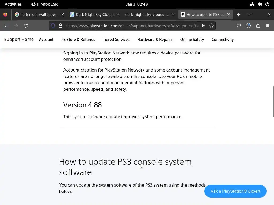Expand the list all tabs chevron
This screenshot has height=205, width=274.
coord(249,14)
